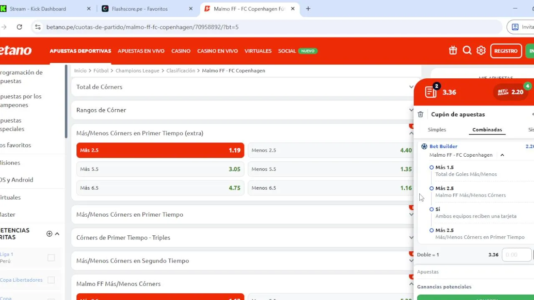Open Social Nuevo section

(x=298, y=51)
